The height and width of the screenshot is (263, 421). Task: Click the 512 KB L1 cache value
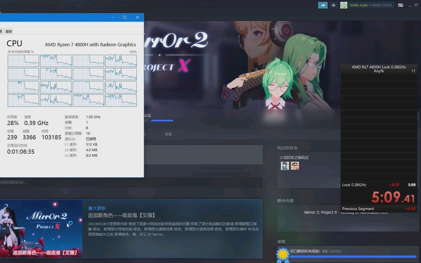point(91,144)
